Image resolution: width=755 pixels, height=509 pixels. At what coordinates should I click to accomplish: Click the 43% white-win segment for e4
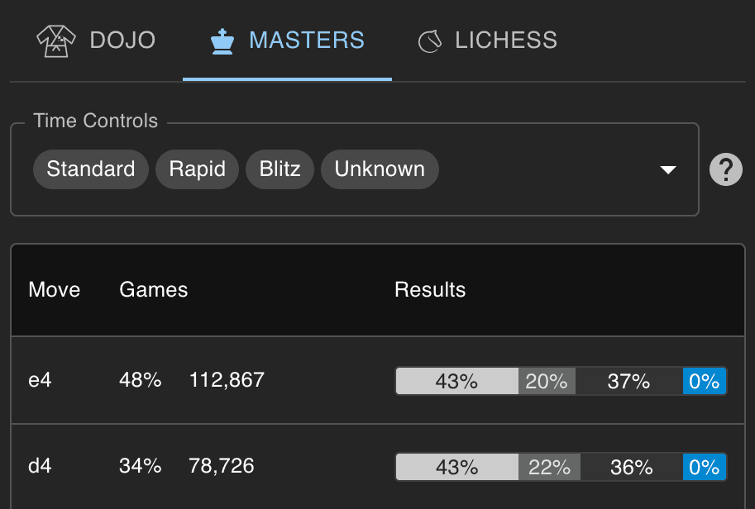click(x=456, y=381)
